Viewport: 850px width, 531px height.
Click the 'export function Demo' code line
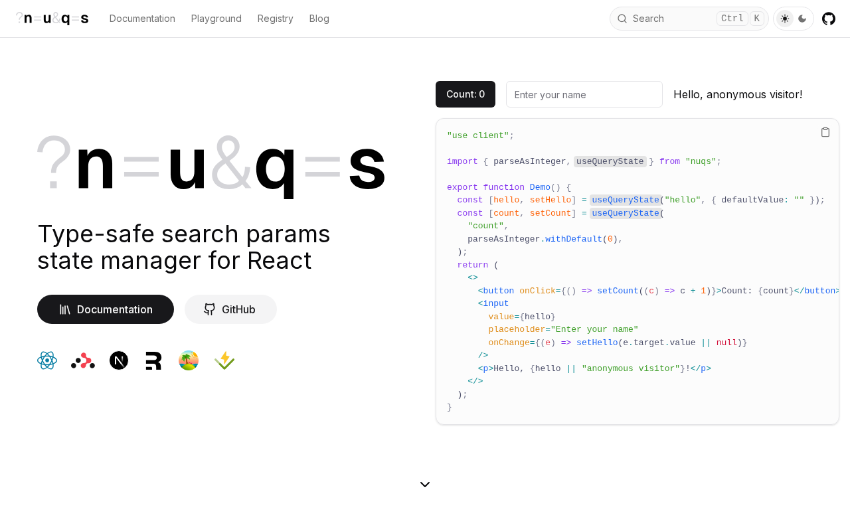point(509,187)
